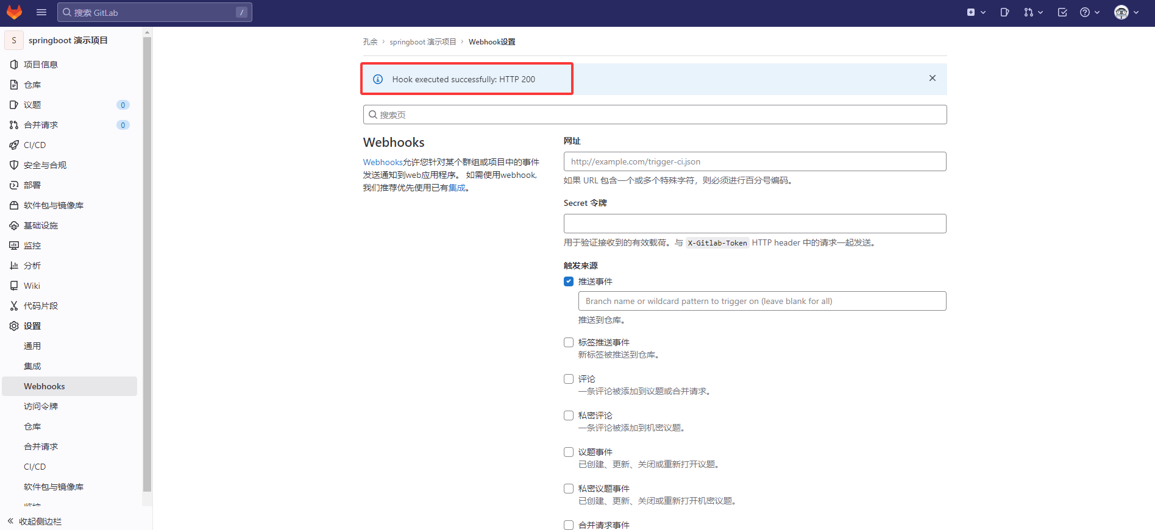Expand the create new plus dropdown

976,12
